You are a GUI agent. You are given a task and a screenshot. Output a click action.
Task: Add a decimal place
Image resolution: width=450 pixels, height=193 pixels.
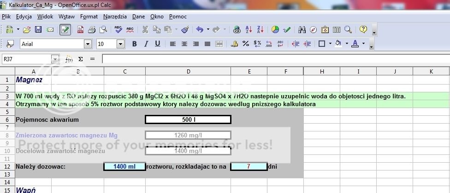269,44
